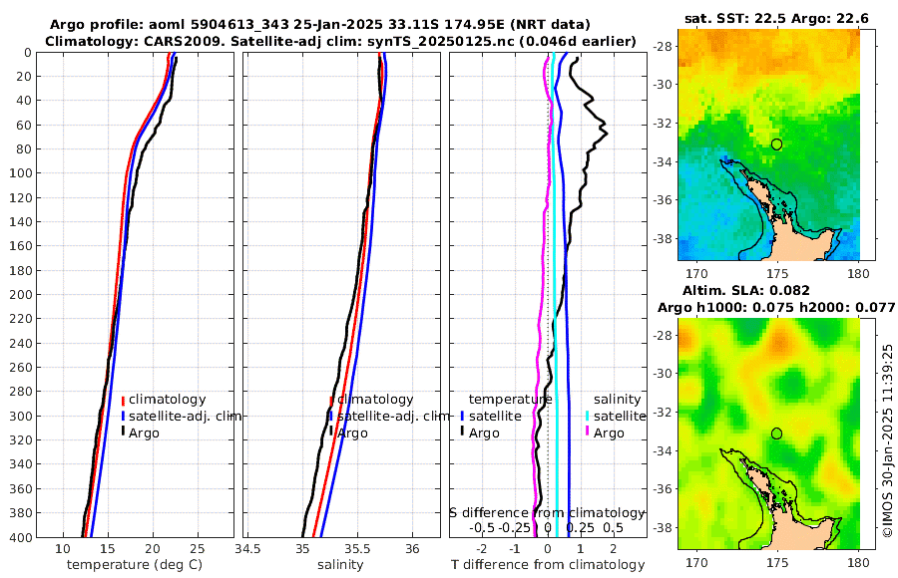Click black Argo swatch in salinity legend
898x578 pixels.
tap(331, 433)
